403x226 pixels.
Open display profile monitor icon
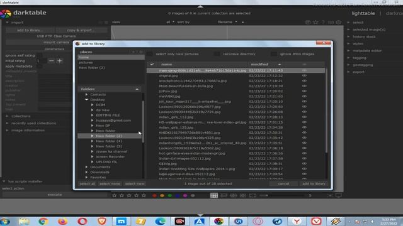tap(339, 195)
